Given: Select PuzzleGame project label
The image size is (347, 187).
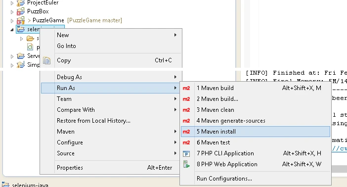Looking at the screenshot, I should pyautogui.click(x=48, y=20).
